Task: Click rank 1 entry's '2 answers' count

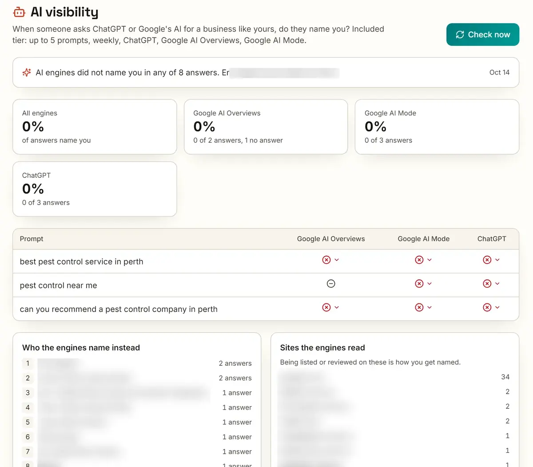Action: pos(235,363)
